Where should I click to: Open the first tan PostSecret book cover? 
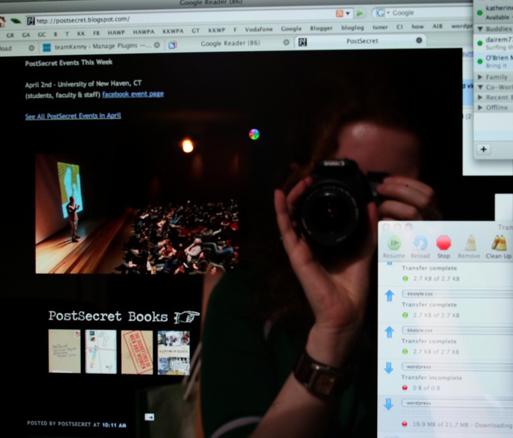65,351
